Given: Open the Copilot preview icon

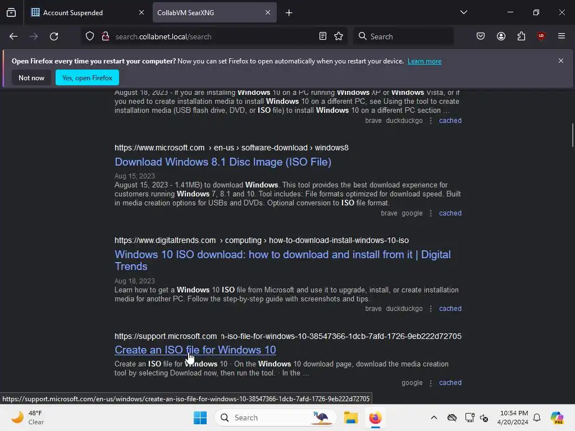Looking at the screenshot, I should pyautogui.click(x=557, y=418).
